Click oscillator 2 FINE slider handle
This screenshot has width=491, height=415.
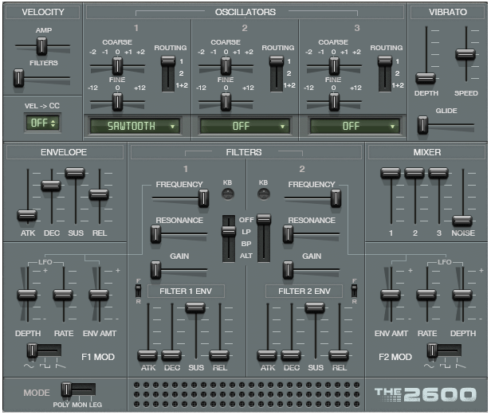point(226,102)
